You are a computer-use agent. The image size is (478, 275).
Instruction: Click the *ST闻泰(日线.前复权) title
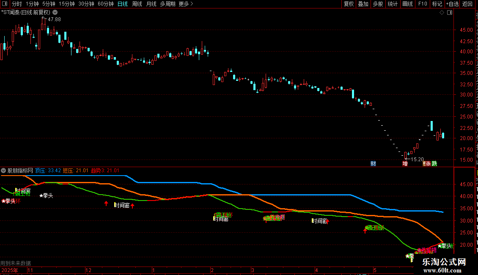tap(26, 13)
